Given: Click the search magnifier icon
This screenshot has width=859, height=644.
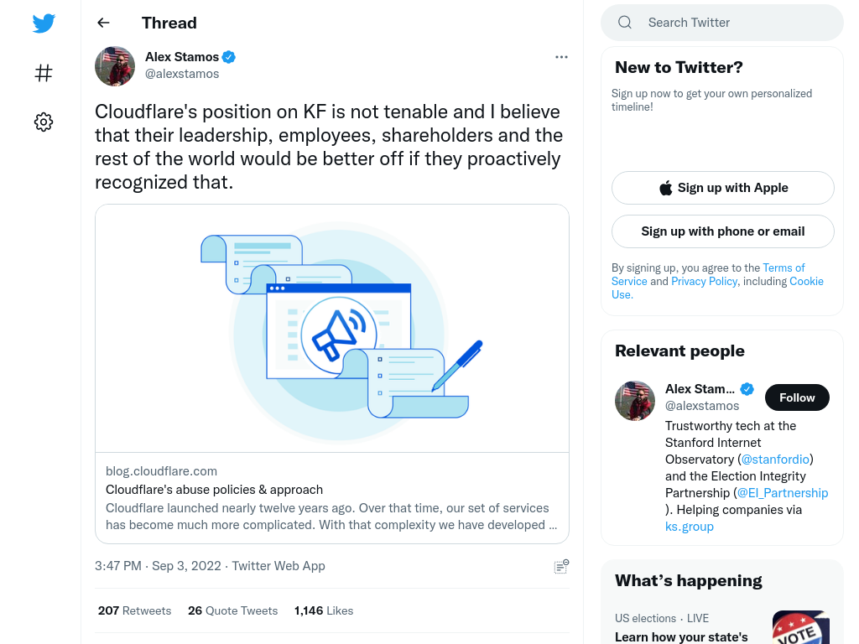Looking at the screenshot, I should pos(625,23).
